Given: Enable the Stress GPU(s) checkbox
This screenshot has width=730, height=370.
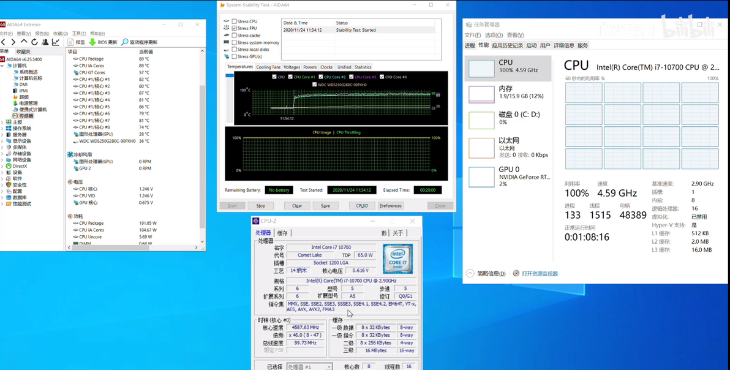Looking at the screenshot, I should pos(234,56).
